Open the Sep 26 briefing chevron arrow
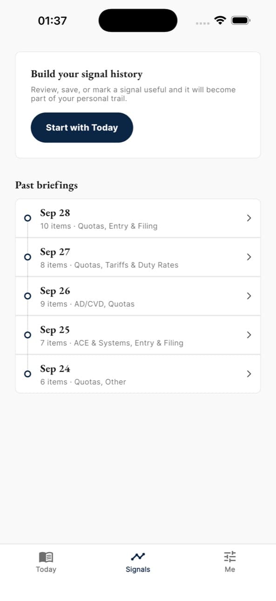Screen dimensions: 276x601 (x=249, y=296)
